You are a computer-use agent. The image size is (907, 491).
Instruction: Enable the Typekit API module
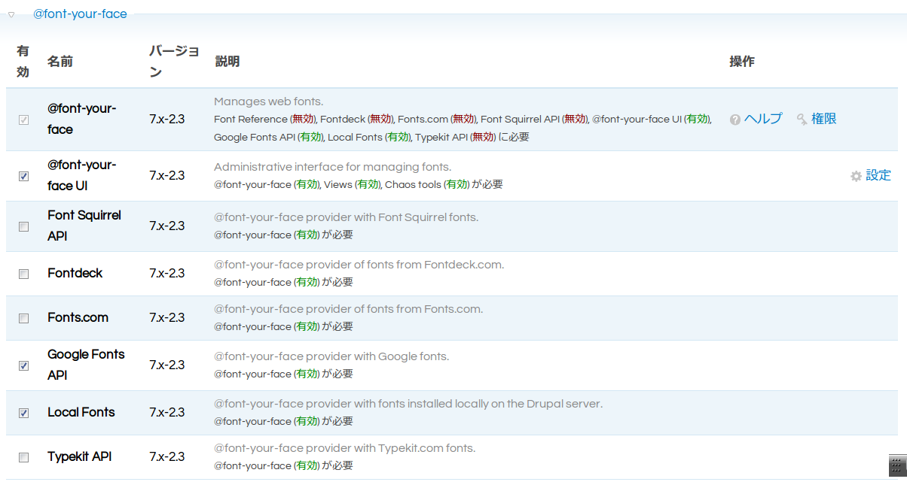[23, 456]
